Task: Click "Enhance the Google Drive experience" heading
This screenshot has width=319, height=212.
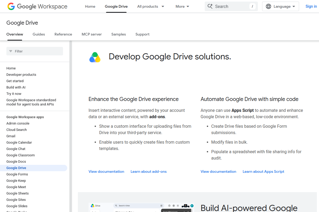Action: tap(133, 99)
